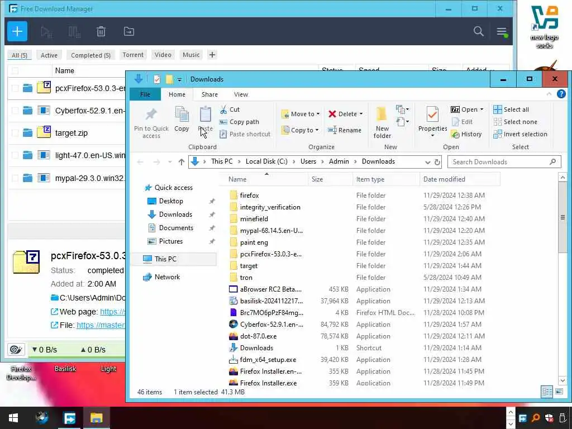Screen dimensions: 572x429
Task: Switch to large icons view in Explorer
Action: point(559,392)
